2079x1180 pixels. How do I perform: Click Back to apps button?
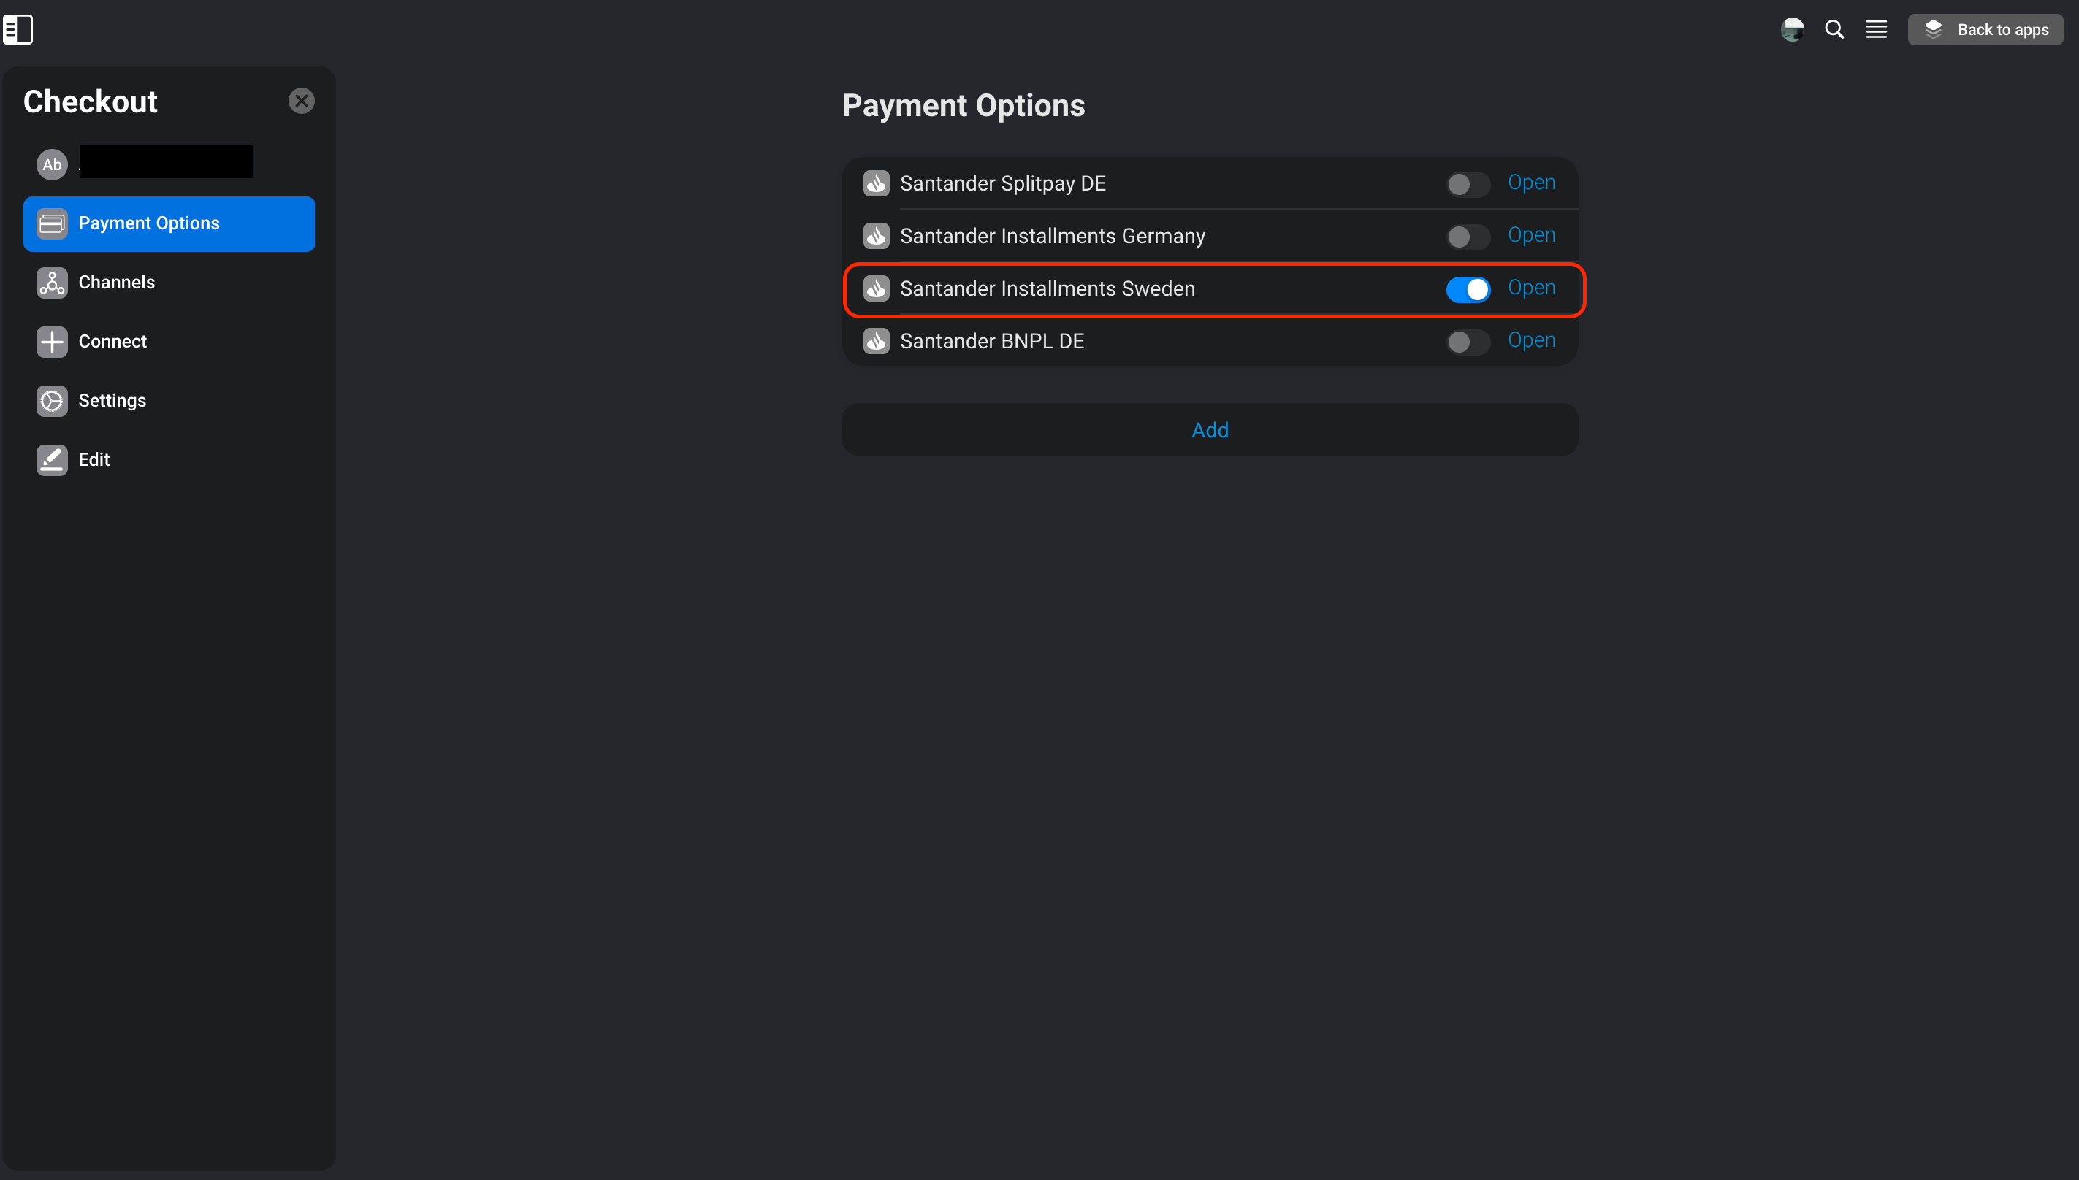[1985, 30]
